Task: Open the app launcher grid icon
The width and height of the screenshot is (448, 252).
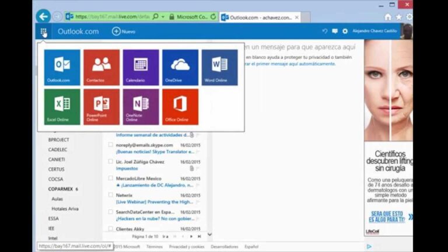Action: 43,32
